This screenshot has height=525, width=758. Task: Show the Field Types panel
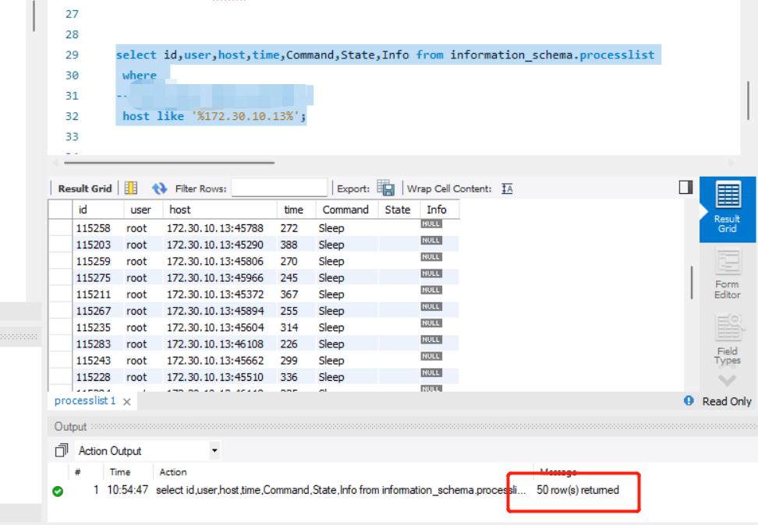click(x=727, y=335)
